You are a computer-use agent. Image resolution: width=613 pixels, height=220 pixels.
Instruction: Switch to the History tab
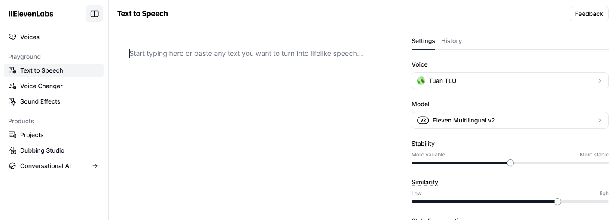pyautogui.click(x=451, y=41)
